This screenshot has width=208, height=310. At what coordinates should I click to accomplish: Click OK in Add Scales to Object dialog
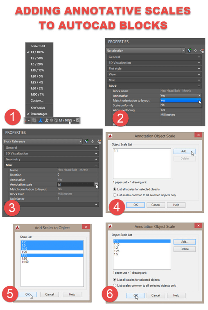(27, 294)
